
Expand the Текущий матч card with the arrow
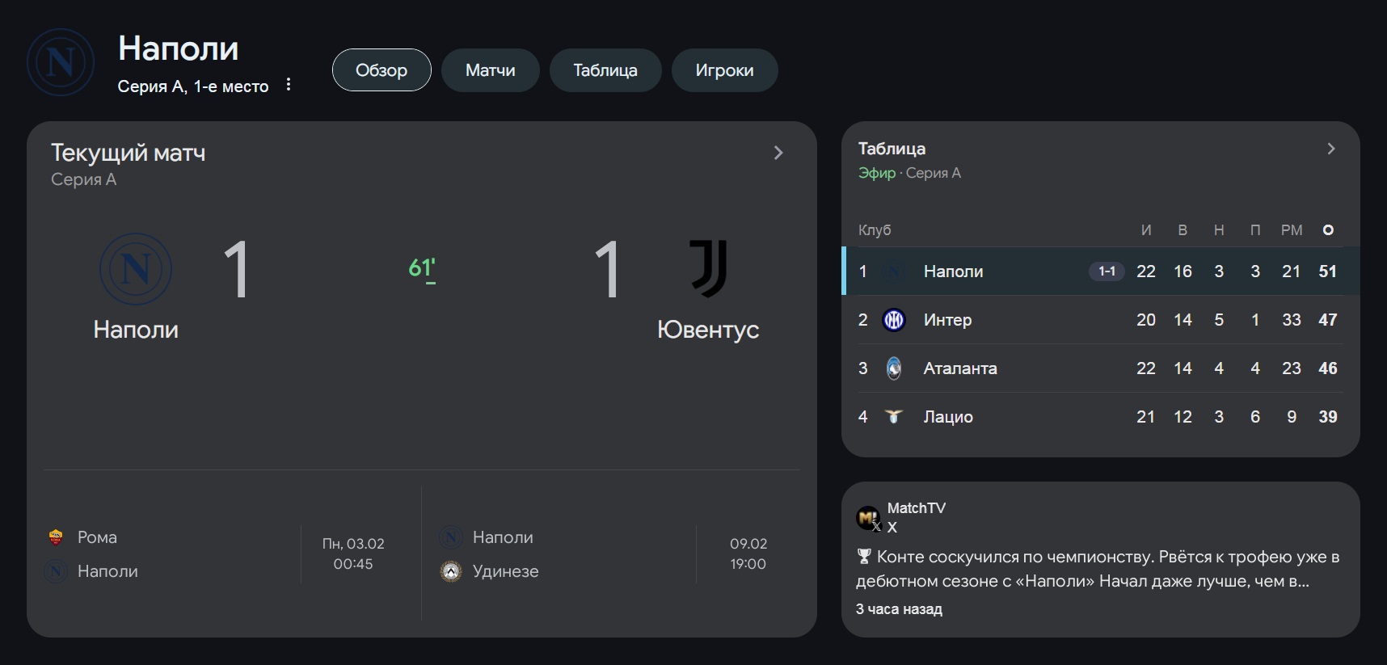click(x=778, y=153)
